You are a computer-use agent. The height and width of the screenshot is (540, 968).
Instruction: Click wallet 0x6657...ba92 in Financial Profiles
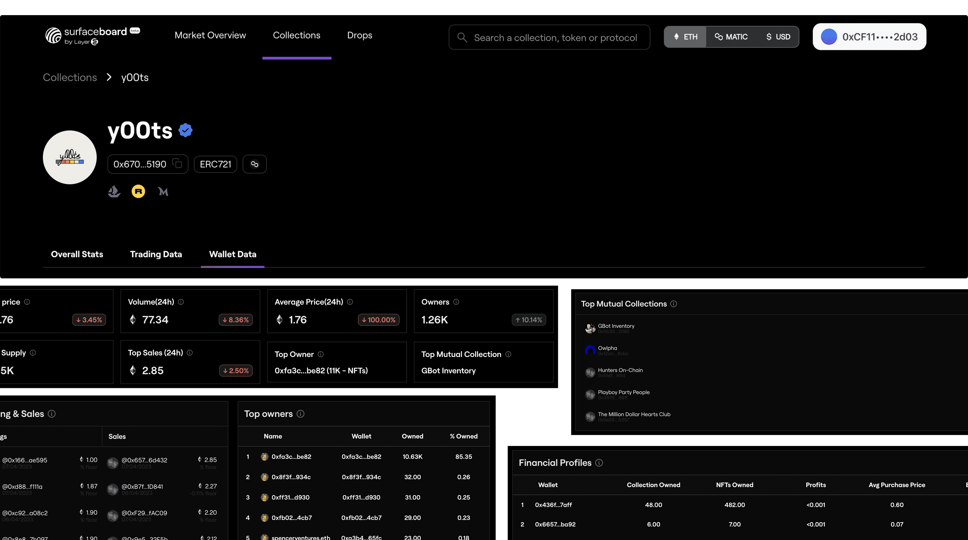[555, 525]
